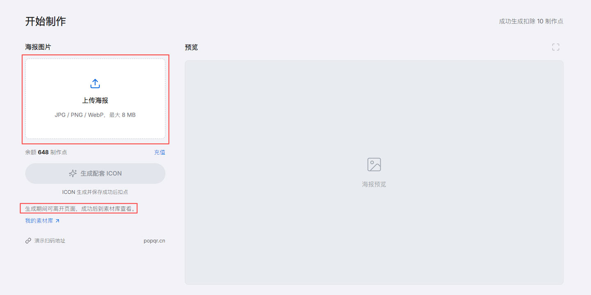Click the arrow icon after 我的素材库
This screenshot has width=591, height=295.
[x=57, y=221]
